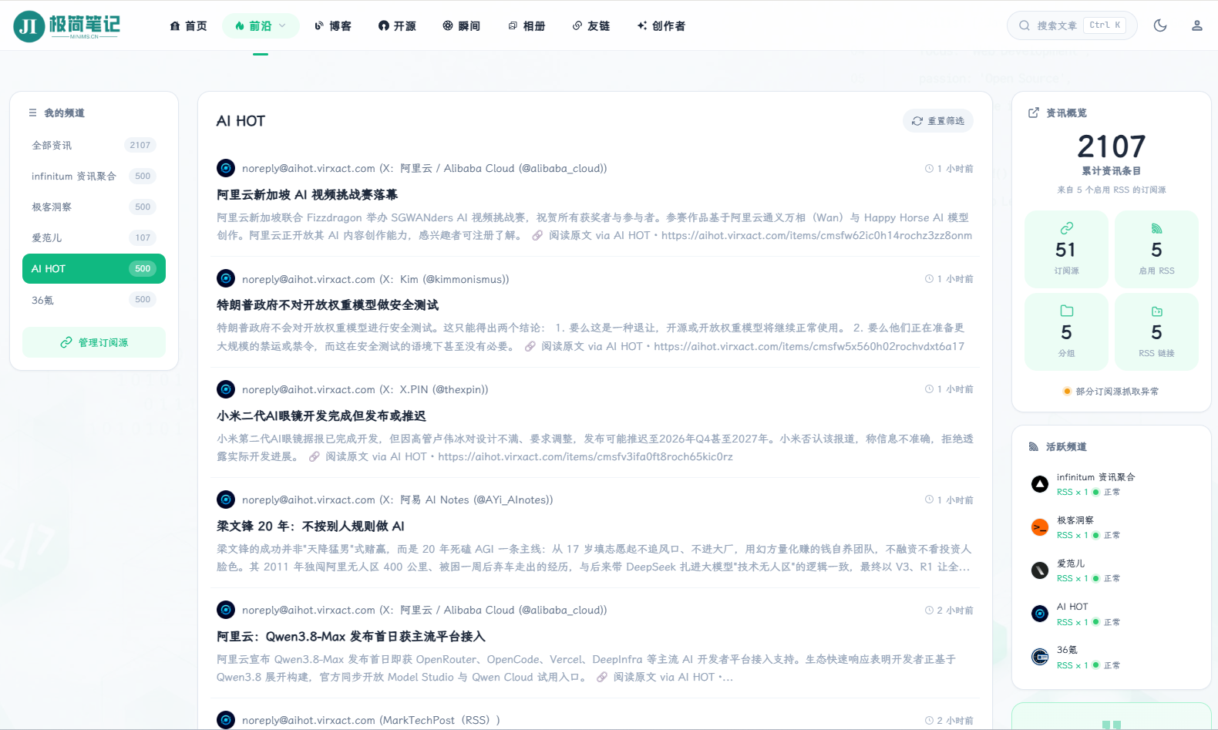Viewport: 1218px width, 730px height.
Task: Click the 我的频道 menu icon
Action: (32, 113)
